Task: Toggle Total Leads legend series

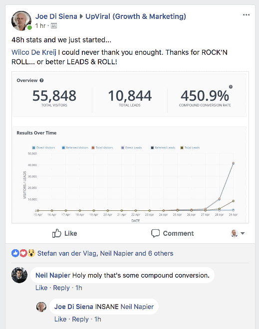Action: pos(190,148)
